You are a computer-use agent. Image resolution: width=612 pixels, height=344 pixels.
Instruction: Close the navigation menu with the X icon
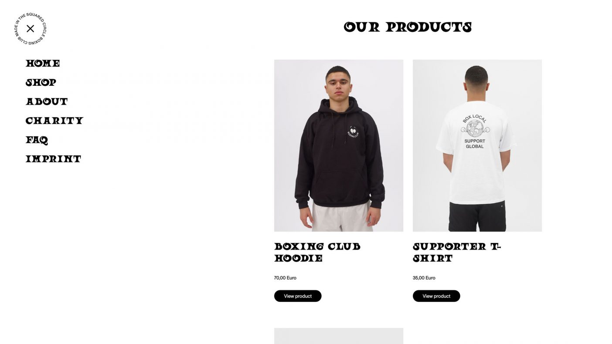point(30,29)
